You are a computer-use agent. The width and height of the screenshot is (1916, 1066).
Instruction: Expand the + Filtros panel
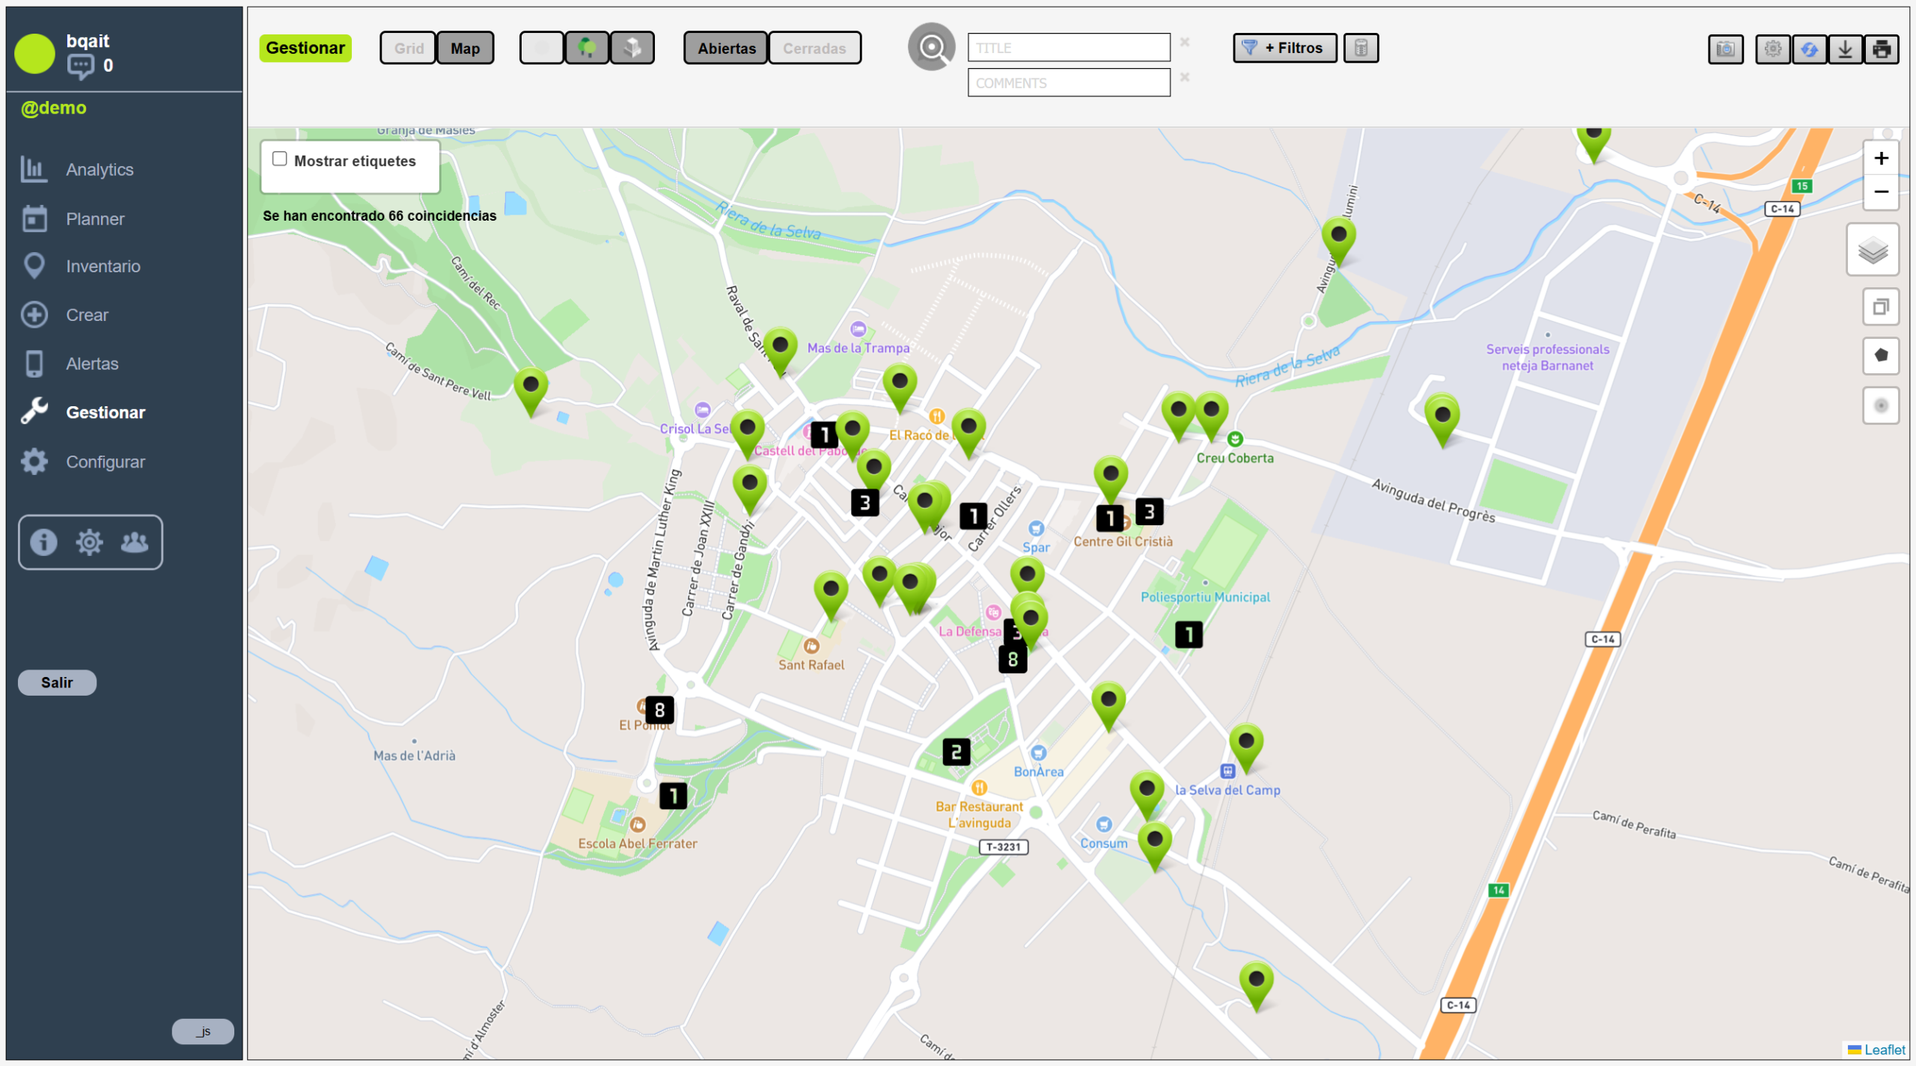pyautogui.click(x=1284, y=48)
